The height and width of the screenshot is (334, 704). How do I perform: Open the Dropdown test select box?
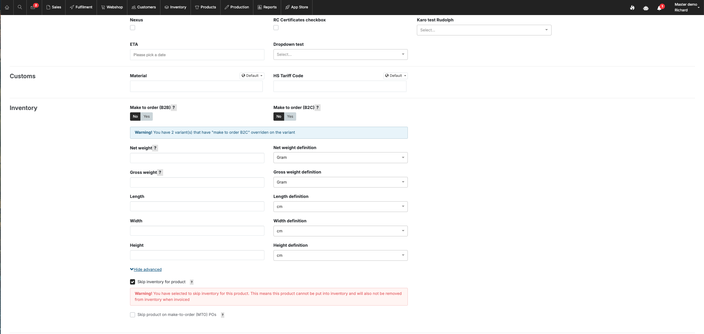(x=341, y=54)
